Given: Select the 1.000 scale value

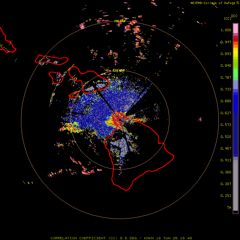Looking at the screenshot, I should pos(226,30).
